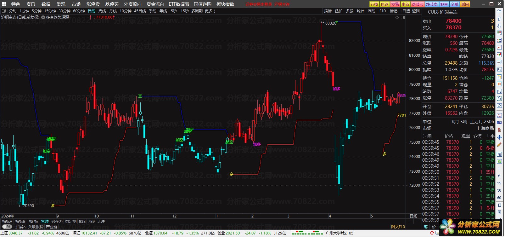Image resolution: width=505 pixels, height=237 pixels.
Task: Select the 15-minute period in sidebar
Action: point(499,183)
